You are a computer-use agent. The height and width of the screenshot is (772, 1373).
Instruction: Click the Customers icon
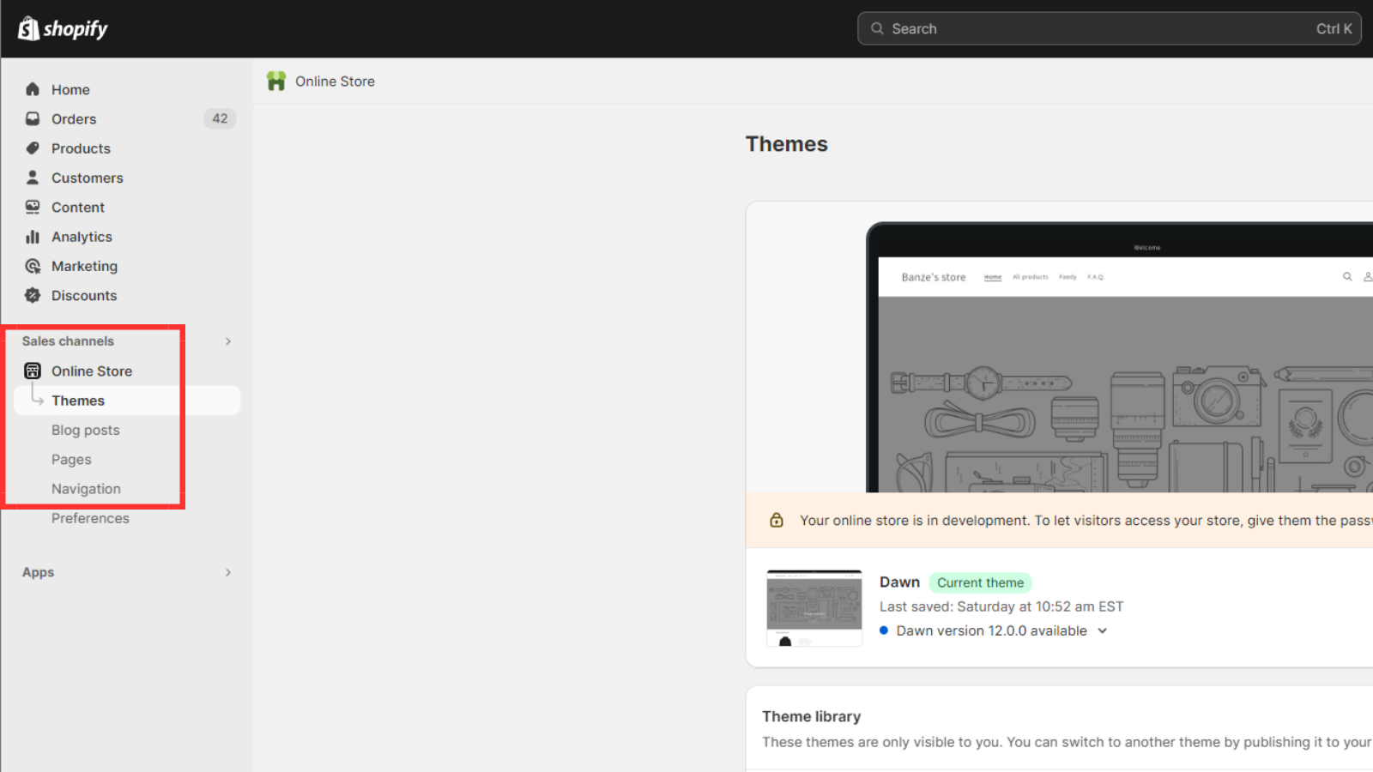coord(32,178)
